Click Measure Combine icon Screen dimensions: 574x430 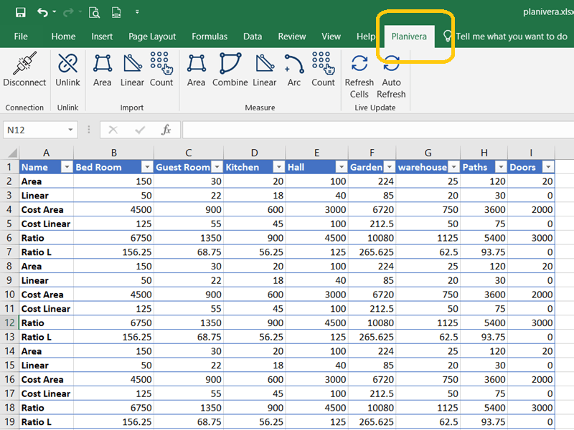pos(230,63)
